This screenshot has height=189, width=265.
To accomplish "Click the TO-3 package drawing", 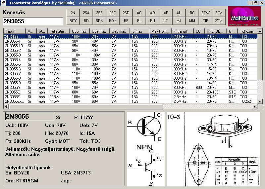I will tap(213, 149).
